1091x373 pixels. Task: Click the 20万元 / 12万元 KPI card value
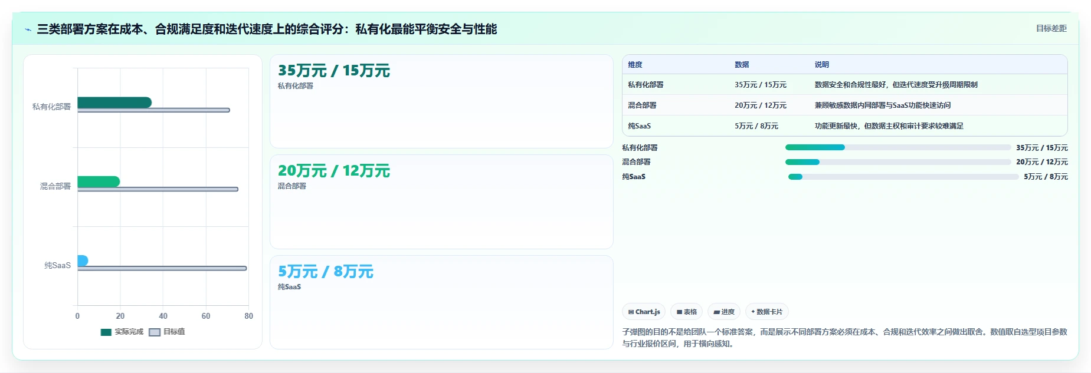point(334,171)
